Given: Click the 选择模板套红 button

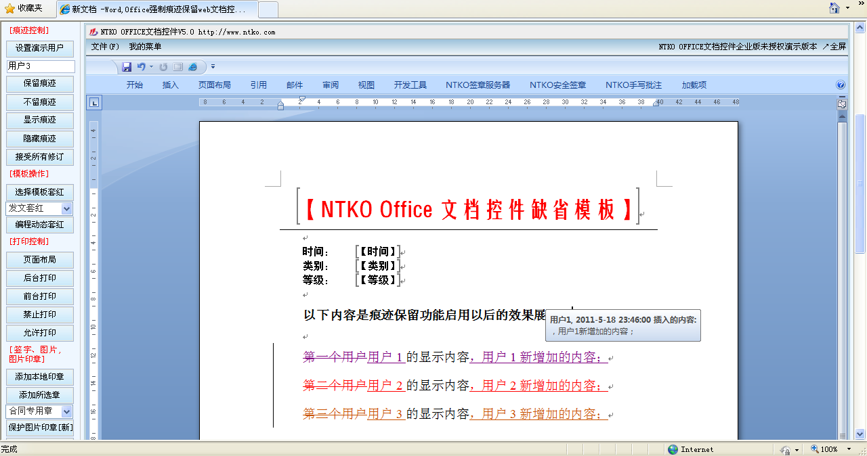Looking at the screenshot, I should click(40, 192).
